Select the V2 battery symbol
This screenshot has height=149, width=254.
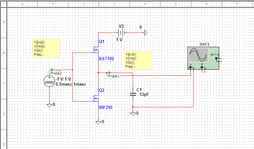click(x=121, y=33)
